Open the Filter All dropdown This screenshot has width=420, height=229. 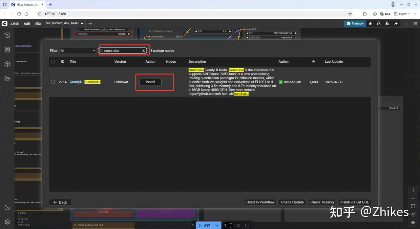78,51
